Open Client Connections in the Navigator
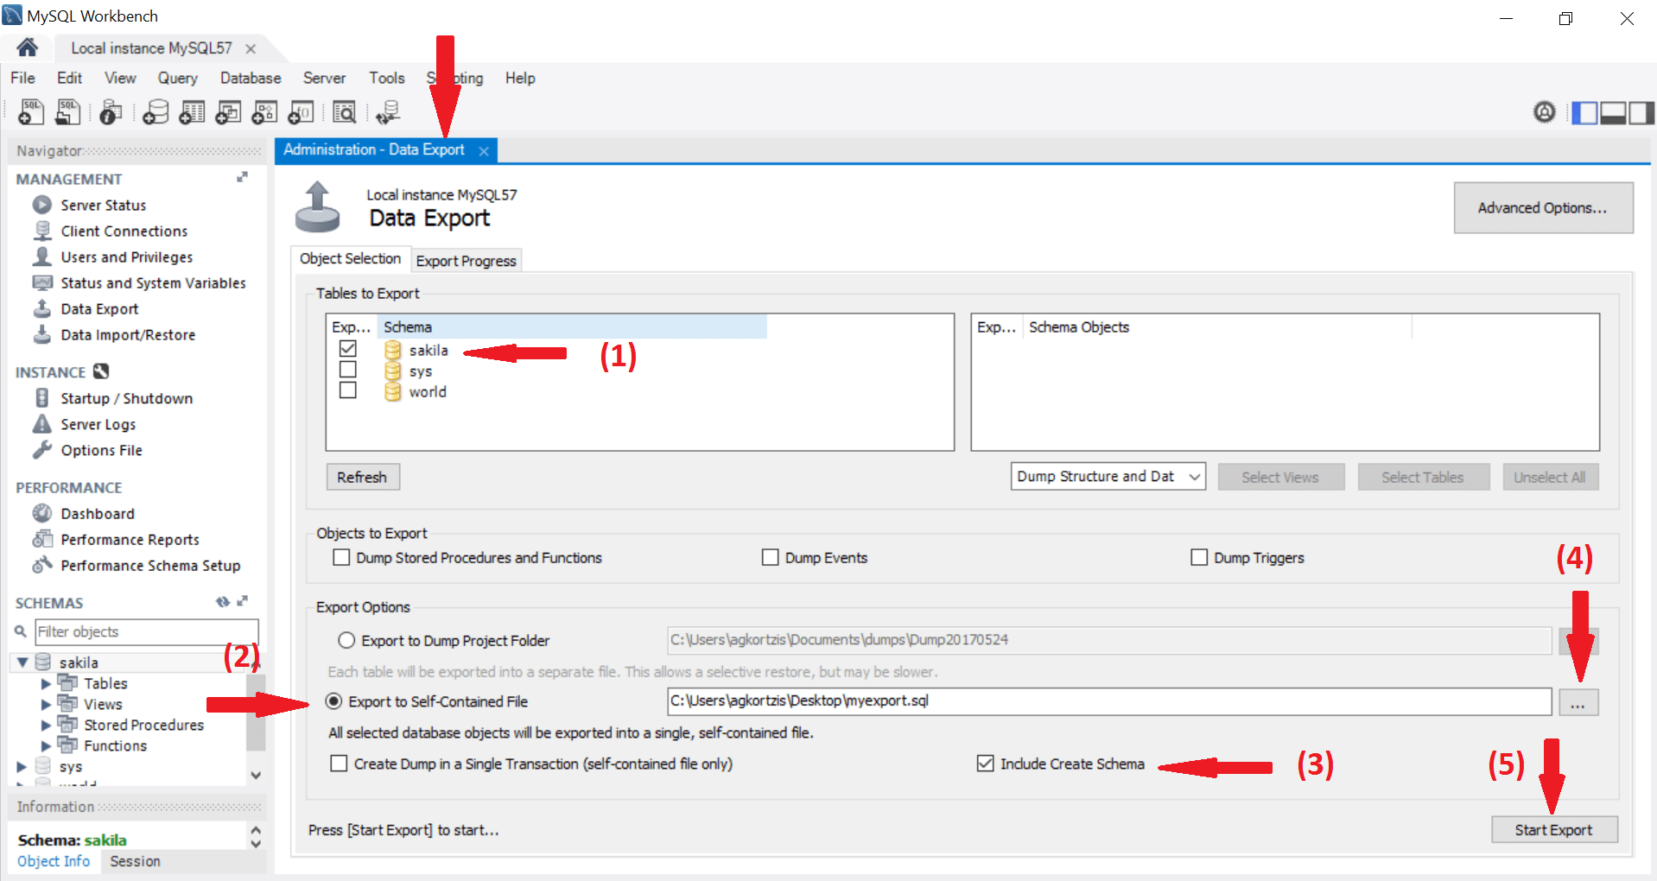The width and height of the screenshot is (1657, 881). (x=124, y=231)
